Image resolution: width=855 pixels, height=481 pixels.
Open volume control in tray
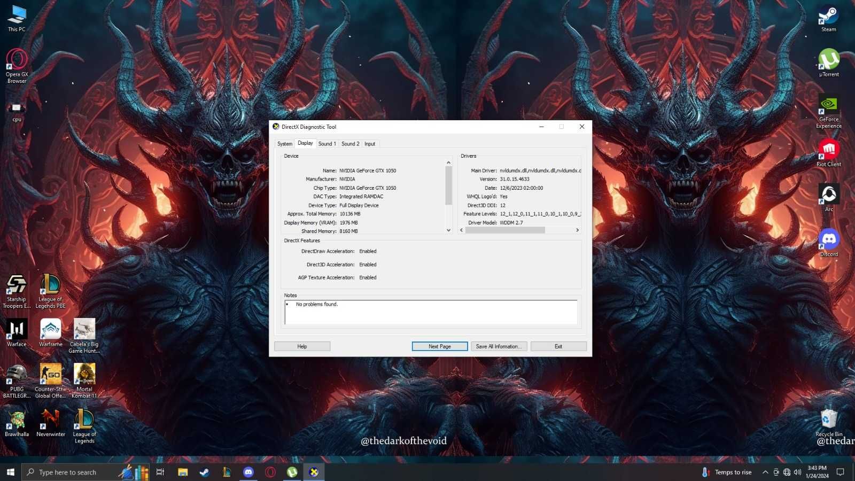pos(797,472)
